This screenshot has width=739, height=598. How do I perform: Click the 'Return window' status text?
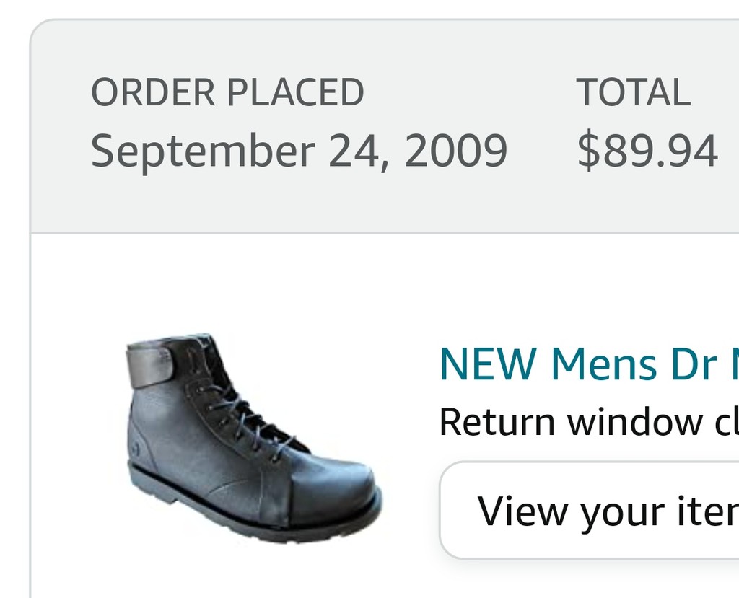(x=589, y=422)
